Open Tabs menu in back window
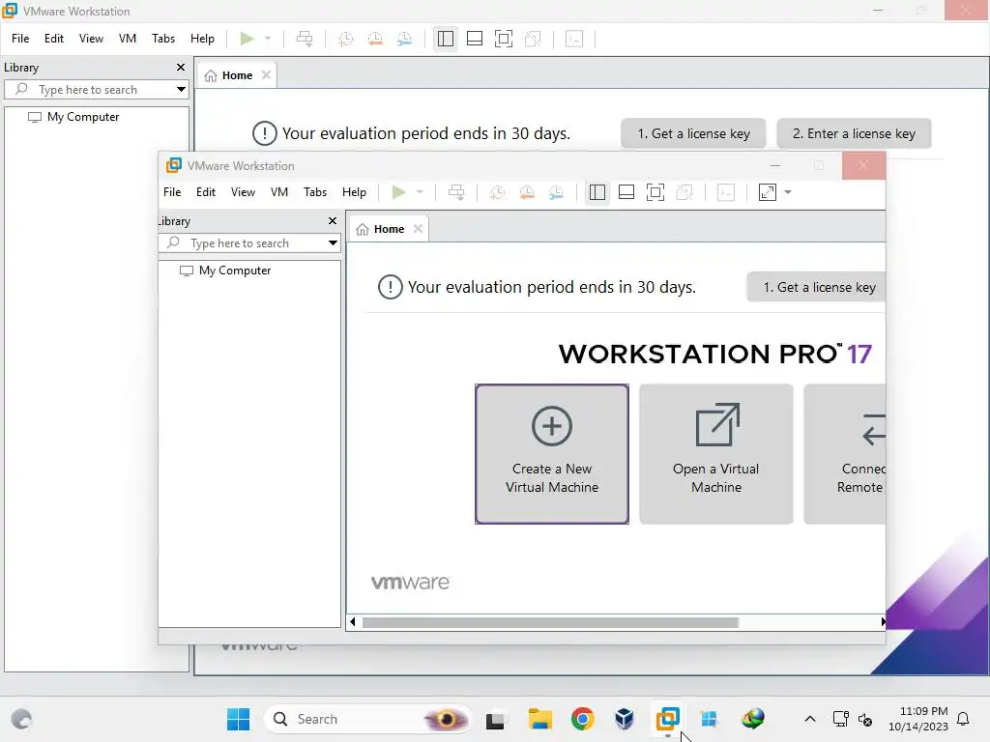 (162, 39)
